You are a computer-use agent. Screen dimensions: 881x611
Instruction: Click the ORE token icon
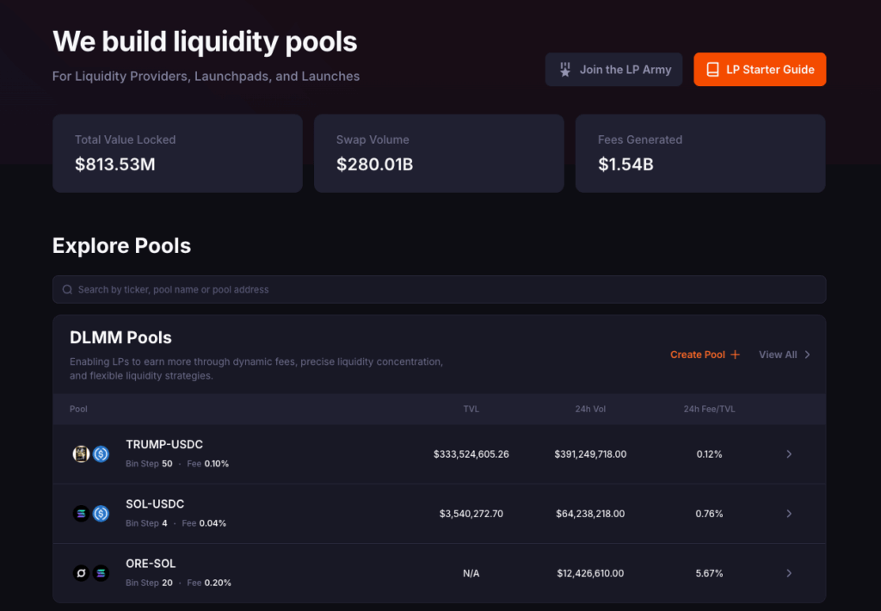(x=81, y=573)
